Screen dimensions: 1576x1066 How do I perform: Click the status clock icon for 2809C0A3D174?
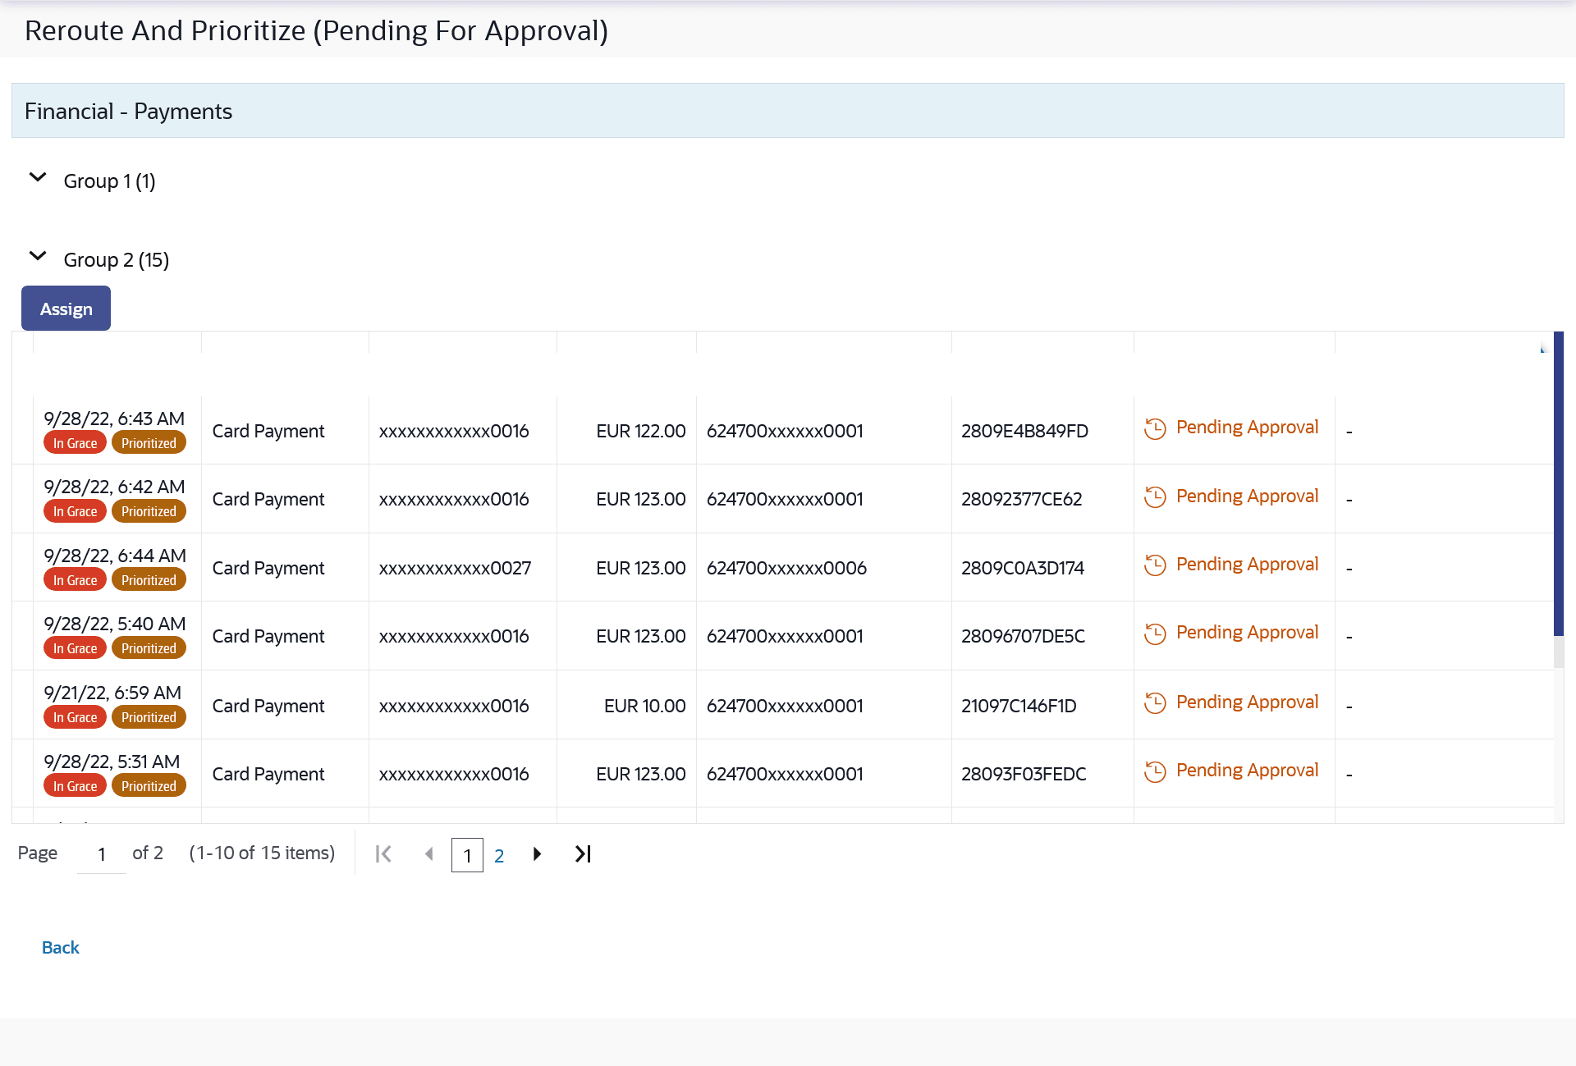click(1155, 565)
